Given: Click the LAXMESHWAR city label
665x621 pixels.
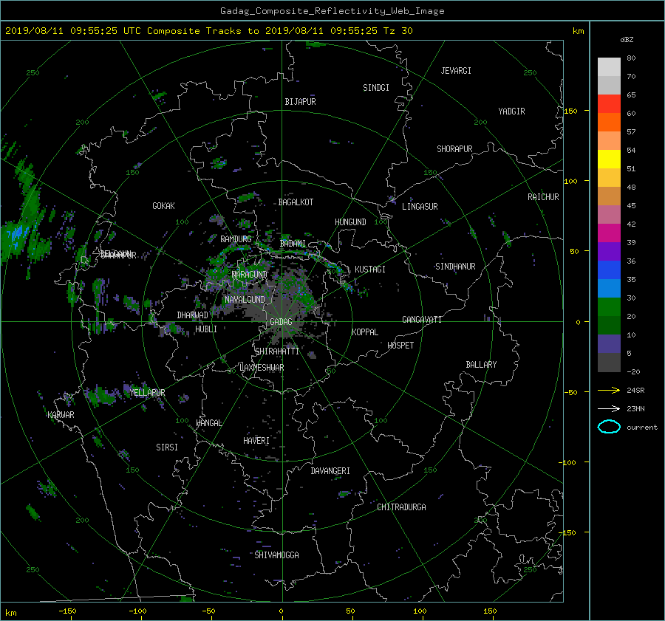Looking at the screenshot, I should 262,368.
